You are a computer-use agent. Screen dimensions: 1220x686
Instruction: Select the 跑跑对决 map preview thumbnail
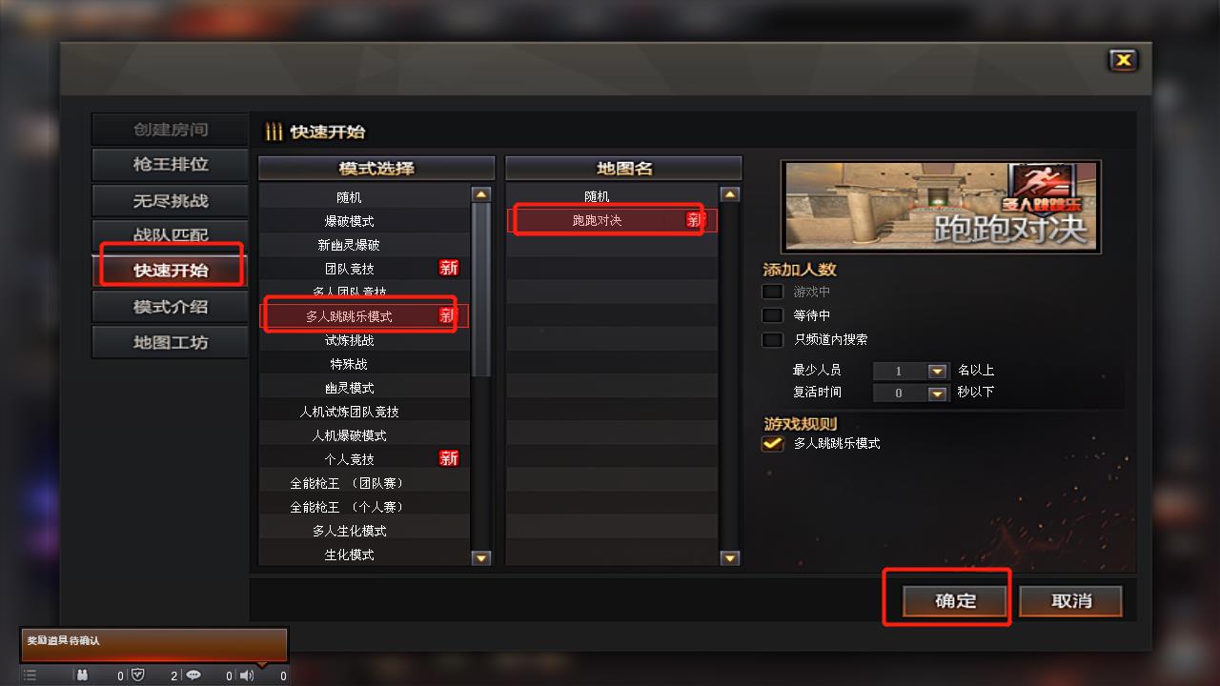(x=941, y=207)
